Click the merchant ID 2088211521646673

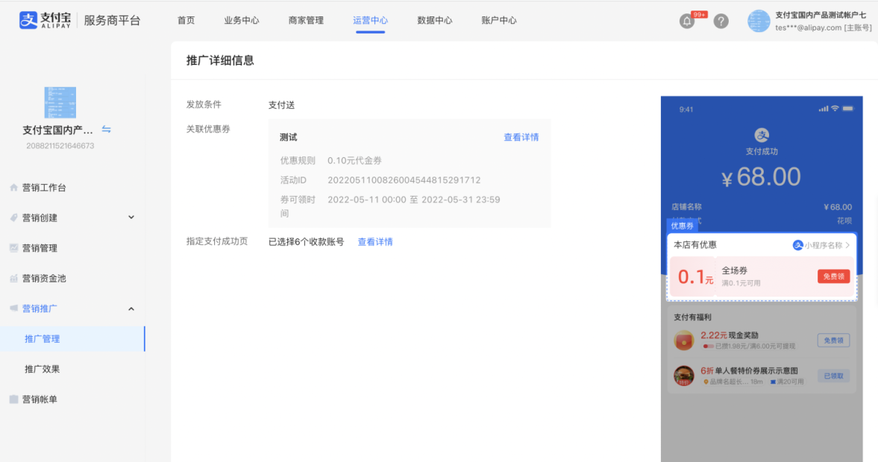60,146
